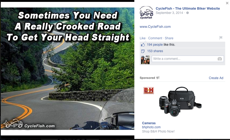This screenshot has width=230, height=140.
Task: Click the B&H logo in ad
Action: click(149, 90)
